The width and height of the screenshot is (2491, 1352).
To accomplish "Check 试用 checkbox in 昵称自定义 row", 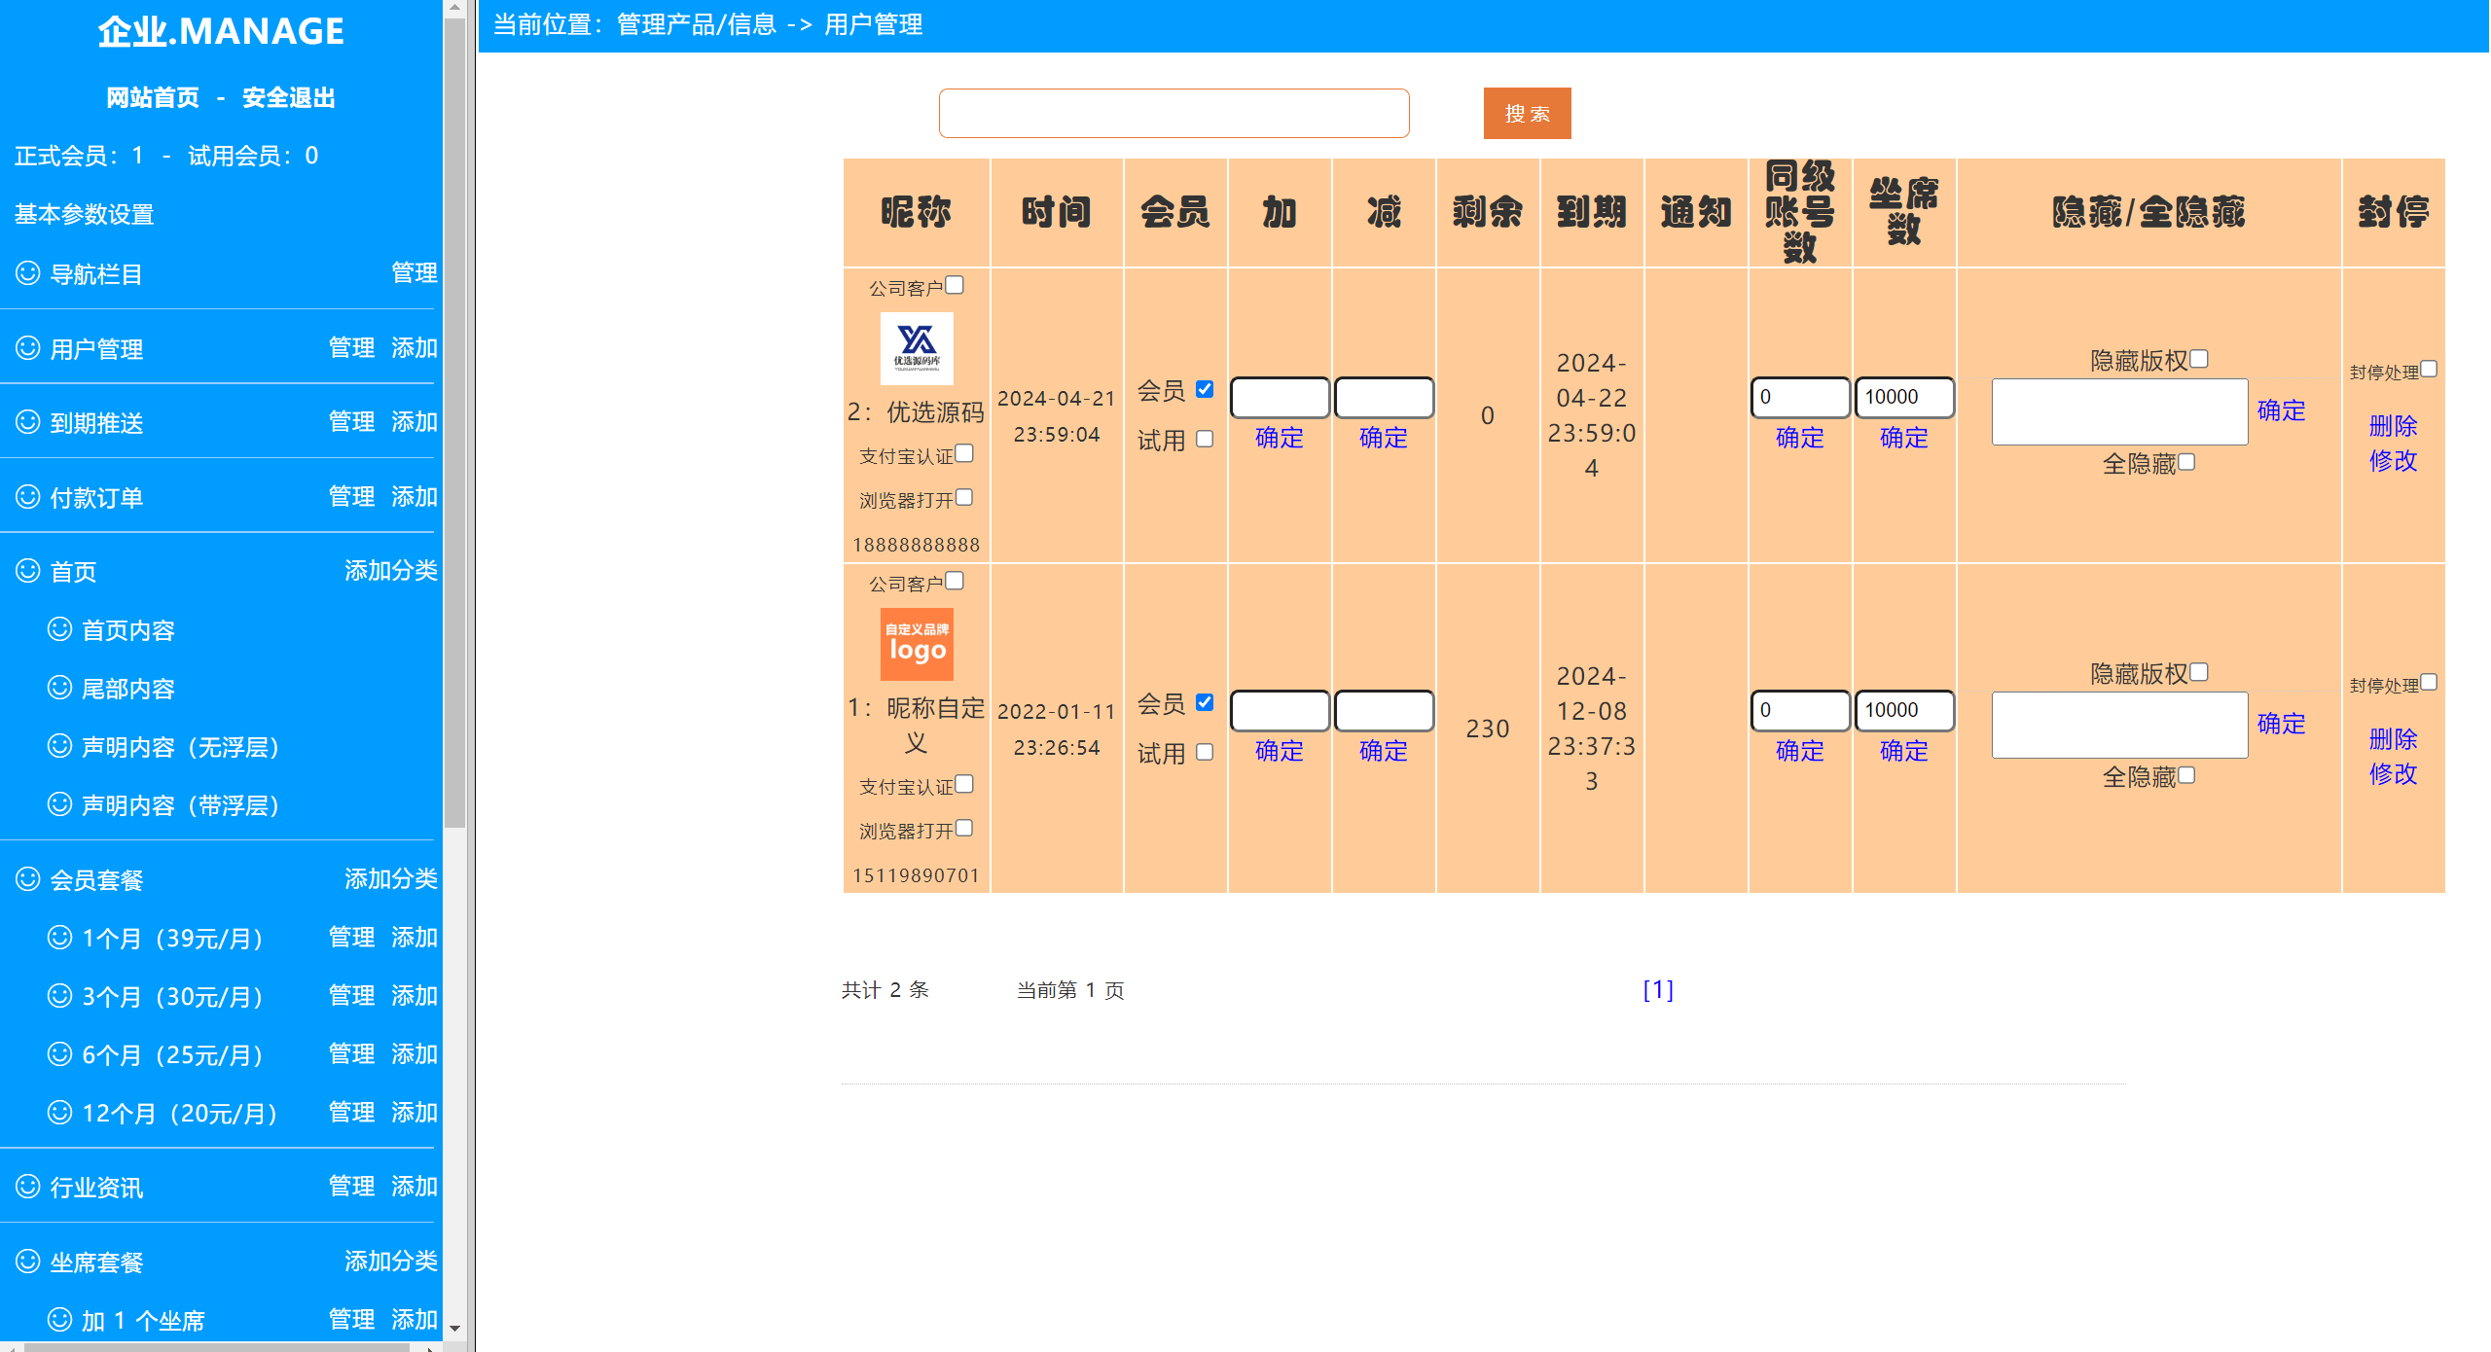I will (x=1205, y=752).
